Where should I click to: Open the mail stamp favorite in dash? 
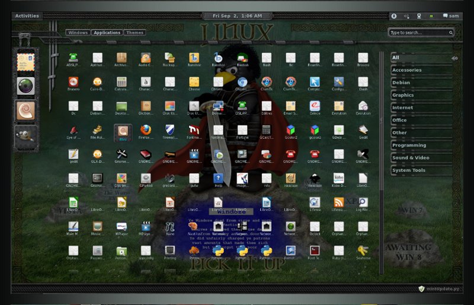coord(25,62)
